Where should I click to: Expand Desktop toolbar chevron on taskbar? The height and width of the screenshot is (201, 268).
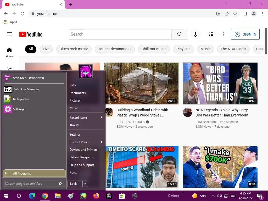tap(182, 193)
